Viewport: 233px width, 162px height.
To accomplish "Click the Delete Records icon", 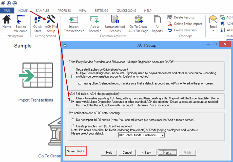I will tap(170, 17).
